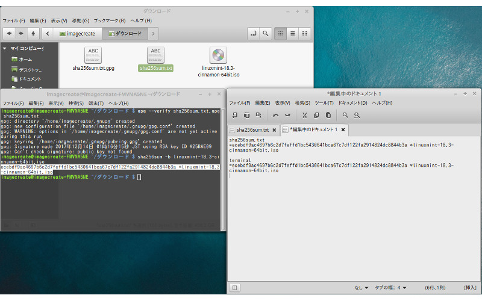Image resolution: width=482 pixels, height=301 pixels.
Task: Open terminal ヘルプ(H) menu
Action: 118,103
